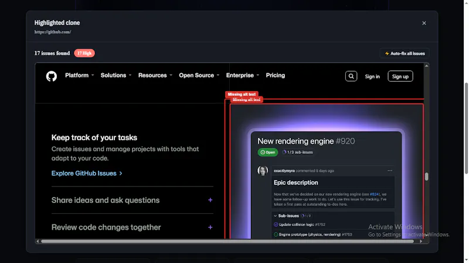469x263 pixels.
Task: Expand the Resources menu
Action: point(155,75)
